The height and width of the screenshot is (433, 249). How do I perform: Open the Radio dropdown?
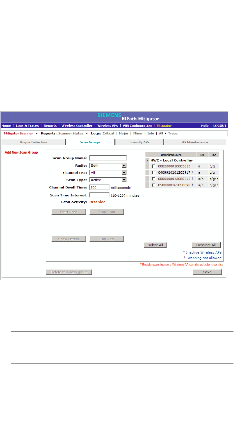pos(108,165)
